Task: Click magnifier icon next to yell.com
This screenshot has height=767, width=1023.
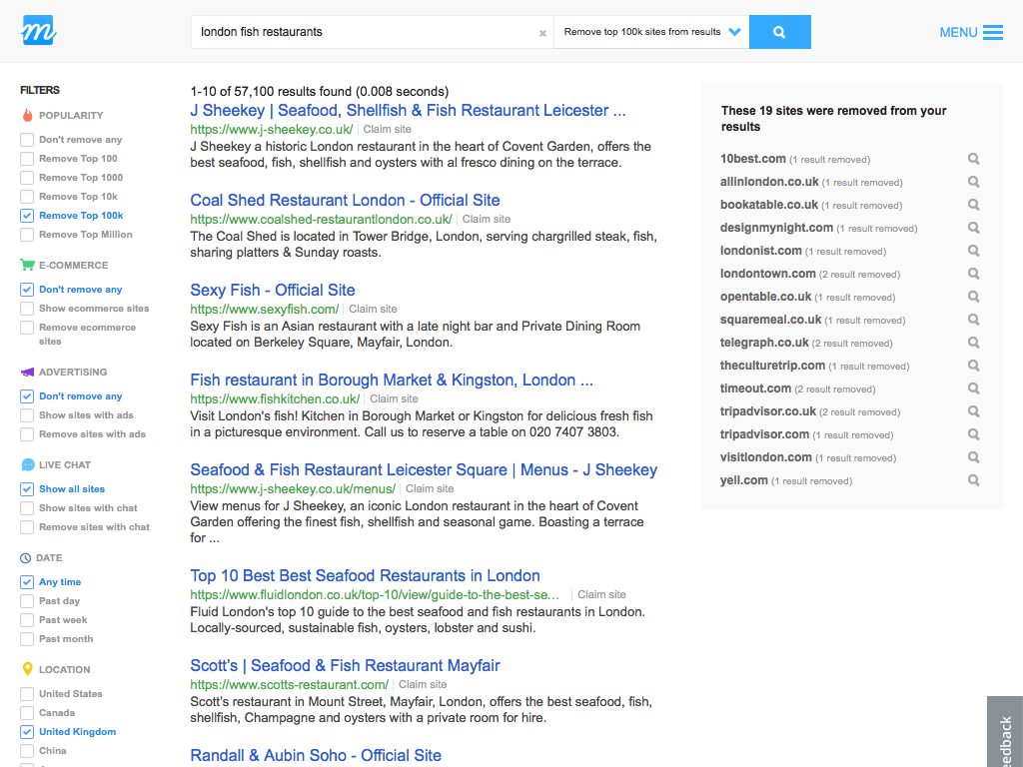Action: pyautogui.click(x=973, y=480)
